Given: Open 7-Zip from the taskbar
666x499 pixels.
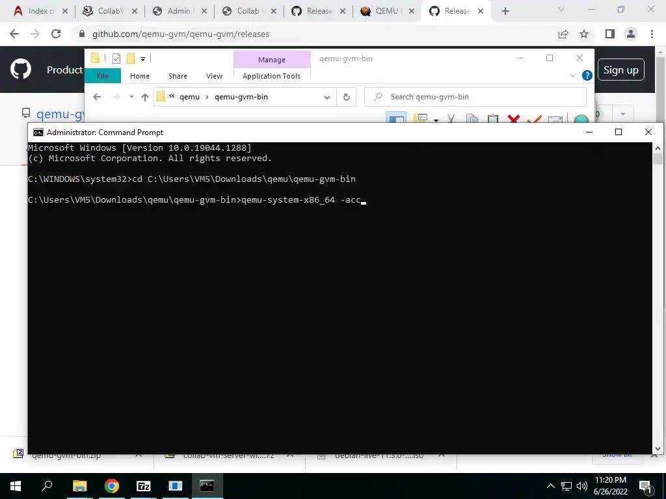Looking at the screenshot, I should point(144,486).
